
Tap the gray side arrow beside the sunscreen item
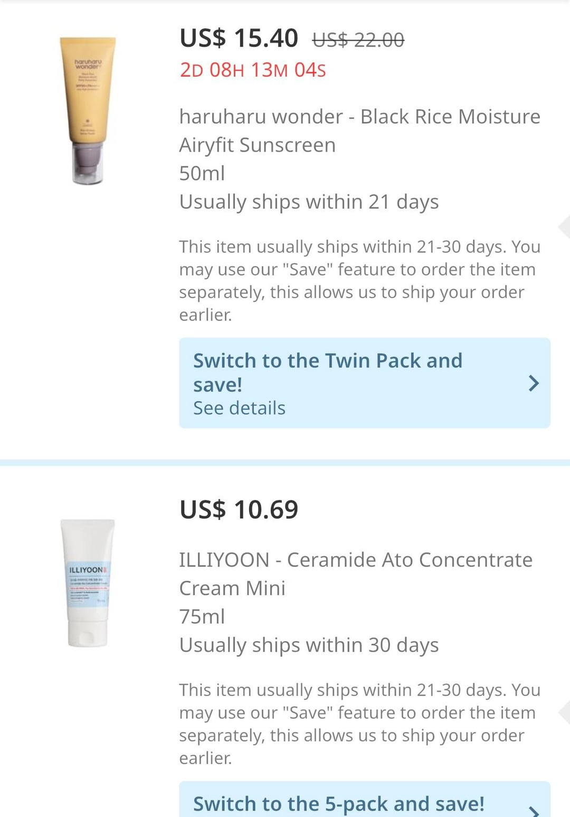tap(564, 227)
